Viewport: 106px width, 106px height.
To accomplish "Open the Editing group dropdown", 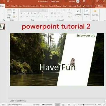I will click(87, 13).
